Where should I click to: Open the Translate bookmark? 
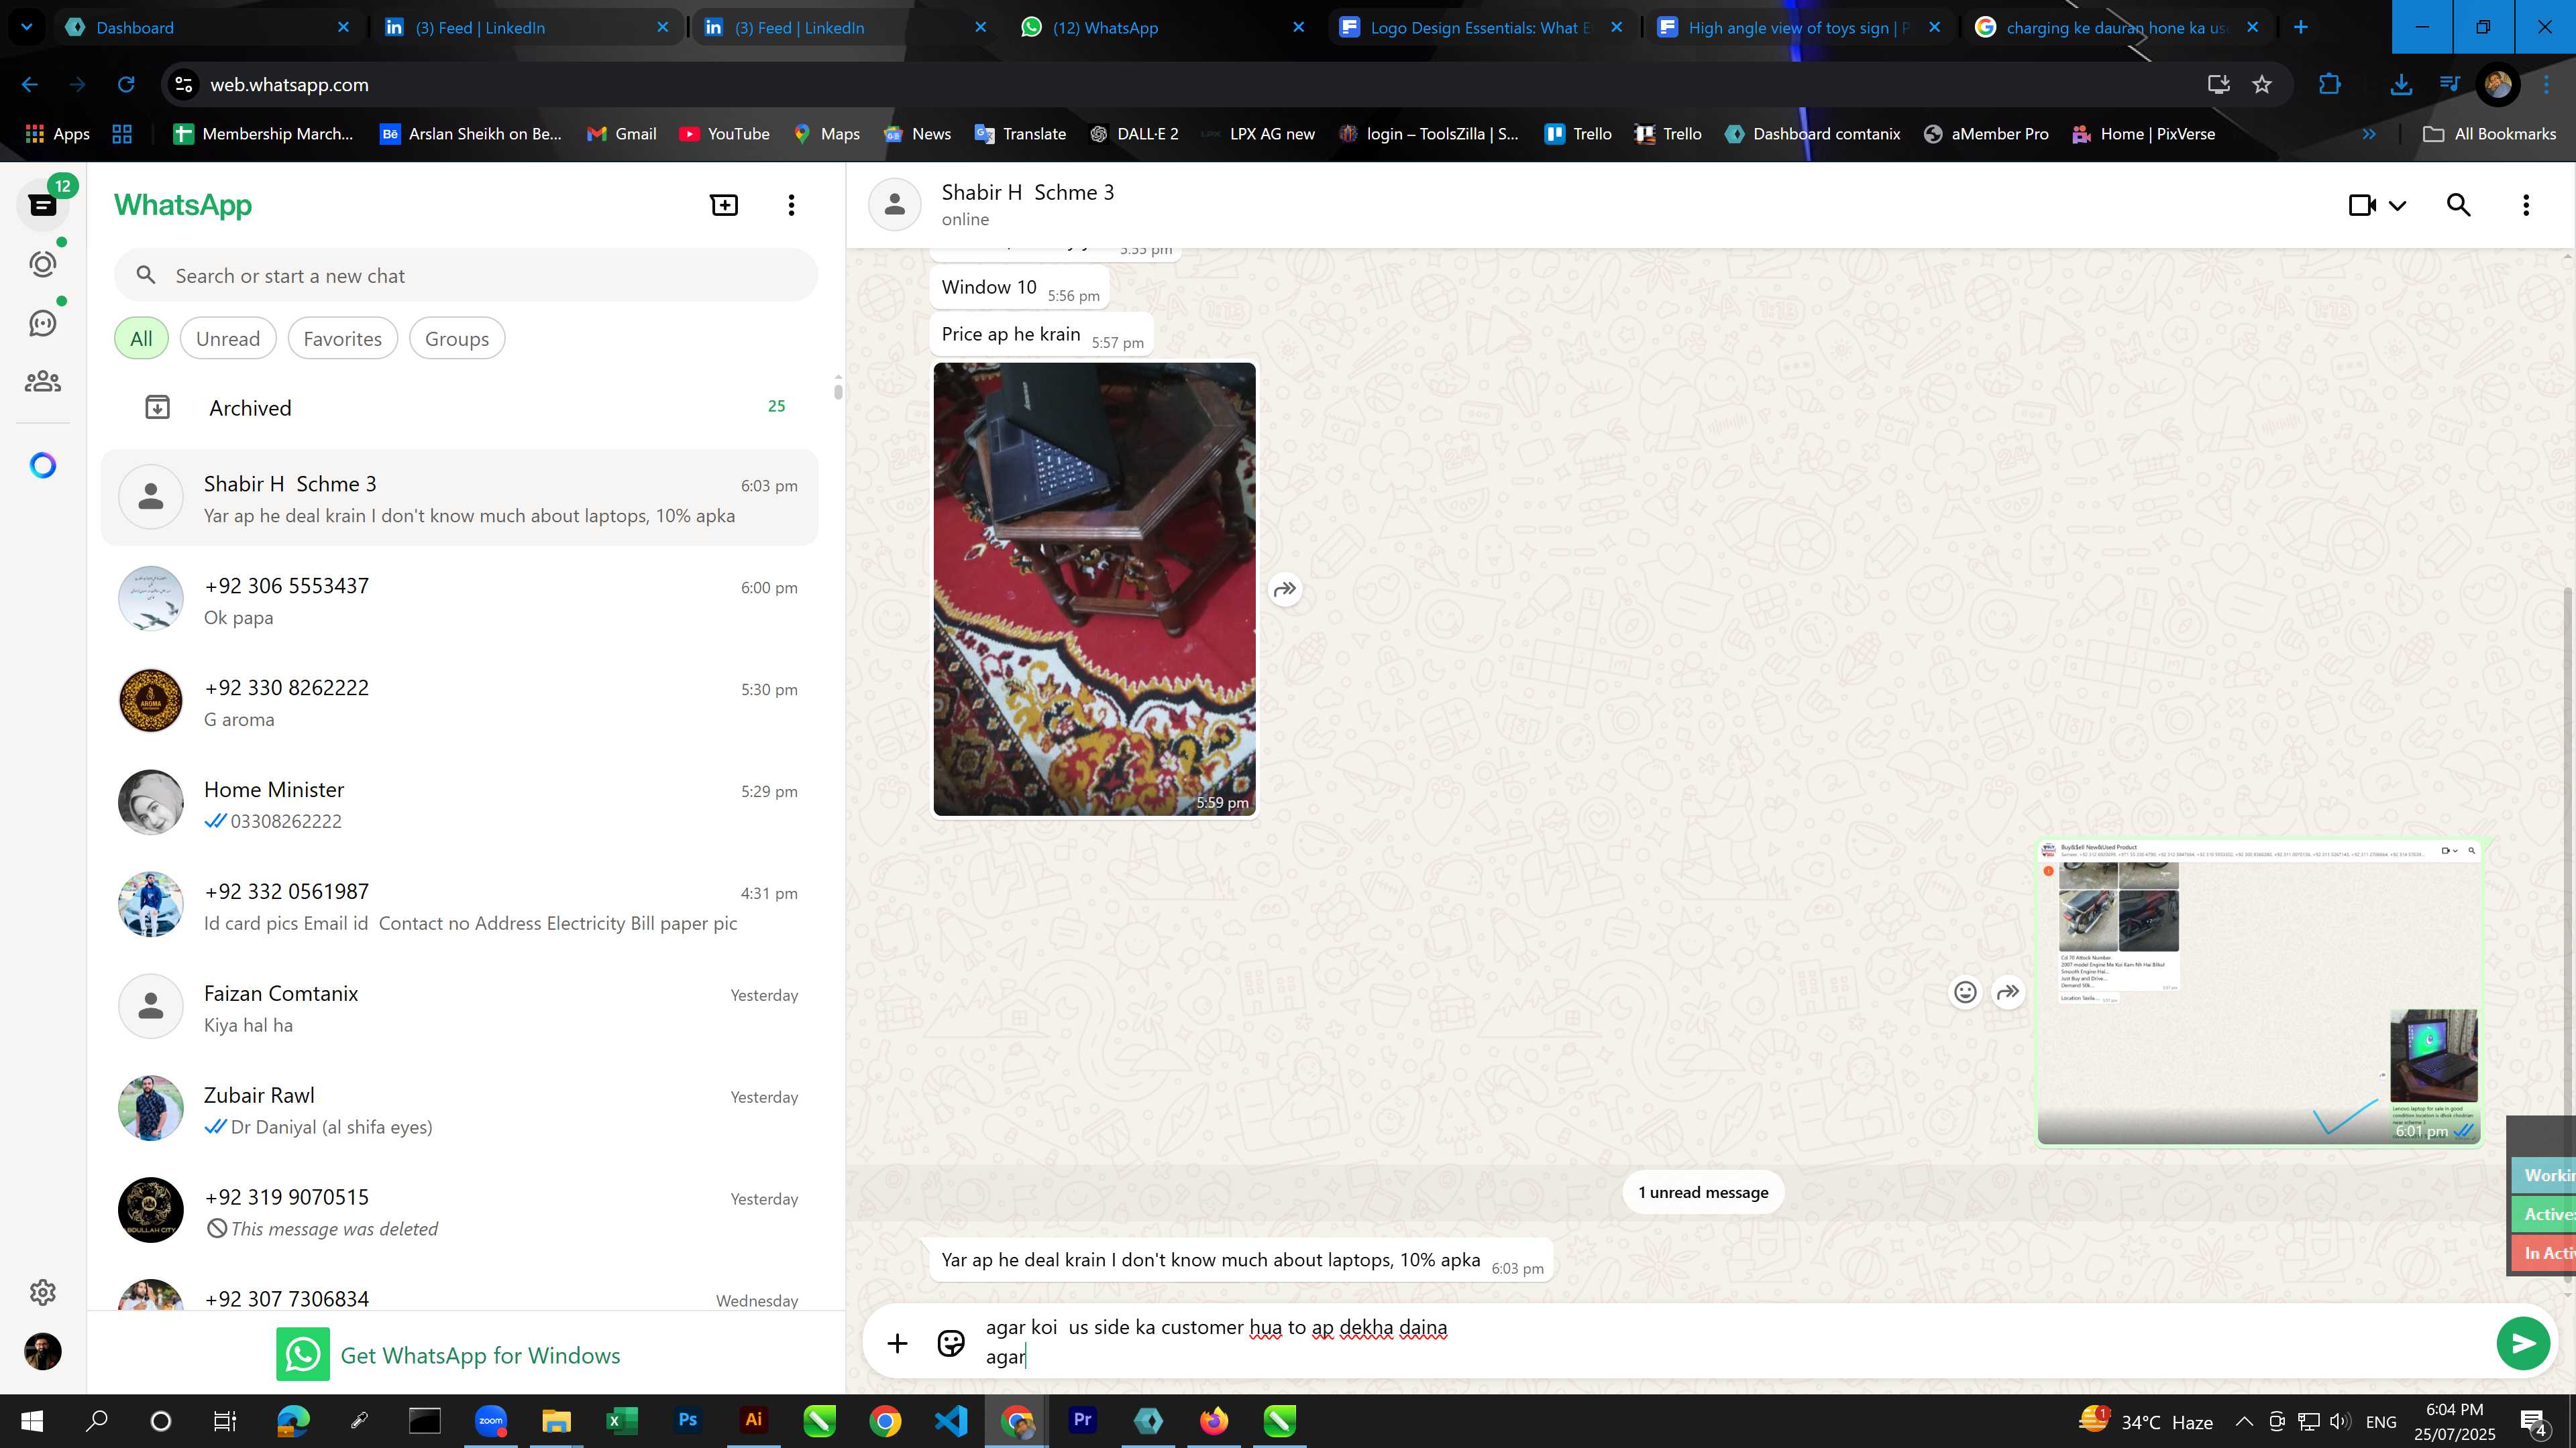click(x=1020, y=134)
